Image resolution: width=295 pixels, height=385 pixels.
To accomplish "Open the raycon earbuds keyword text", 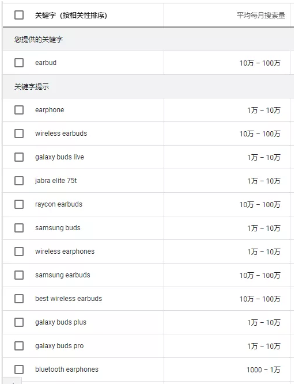I will [x=59, y=204].
